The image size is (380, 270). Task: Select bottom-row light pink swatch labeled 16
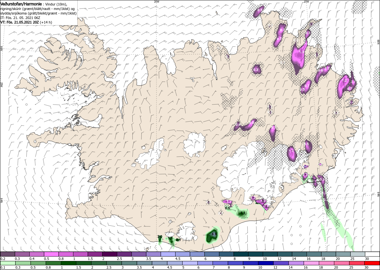point(311,264)
